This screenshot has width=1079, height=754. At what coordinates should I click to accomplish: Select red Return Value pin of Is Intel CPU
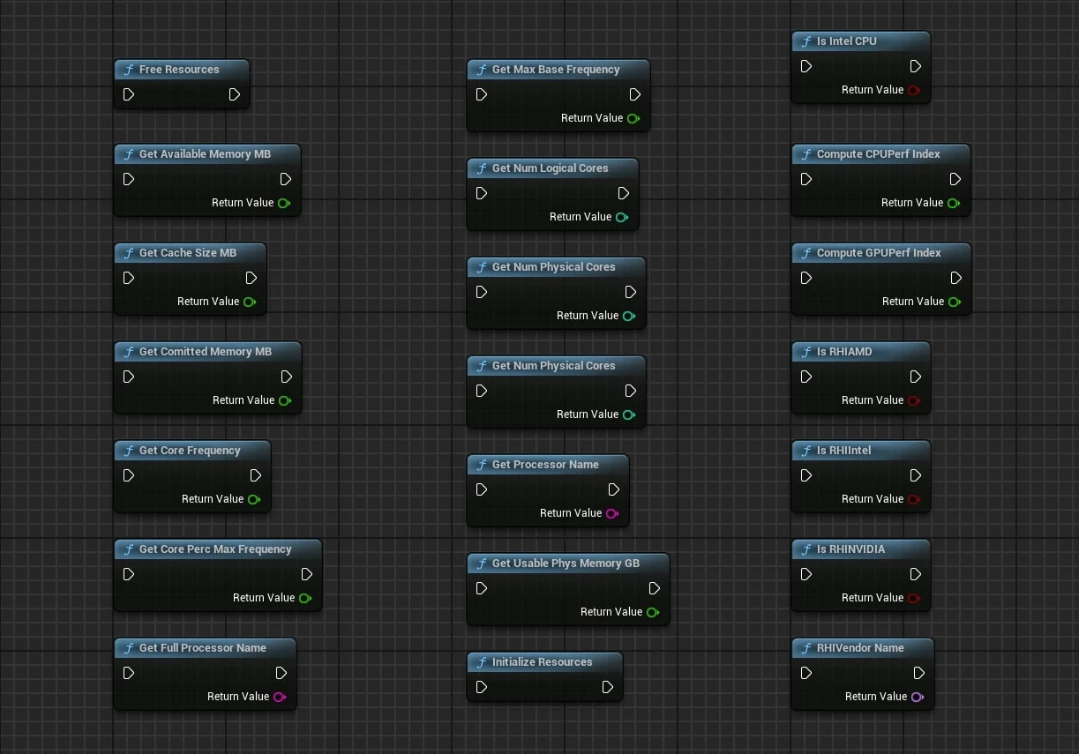click(x=914, y=90)
